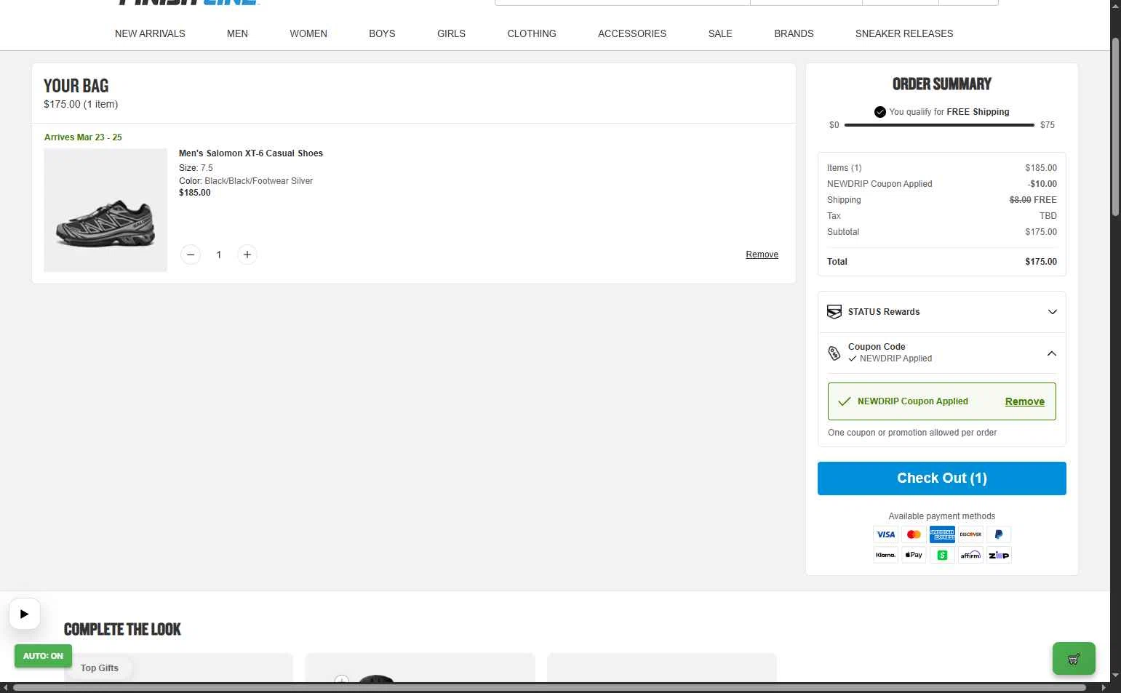1121x693 pixels.
Task: Click the vertical page scrollbar thumb
Action: point(1115,127)
